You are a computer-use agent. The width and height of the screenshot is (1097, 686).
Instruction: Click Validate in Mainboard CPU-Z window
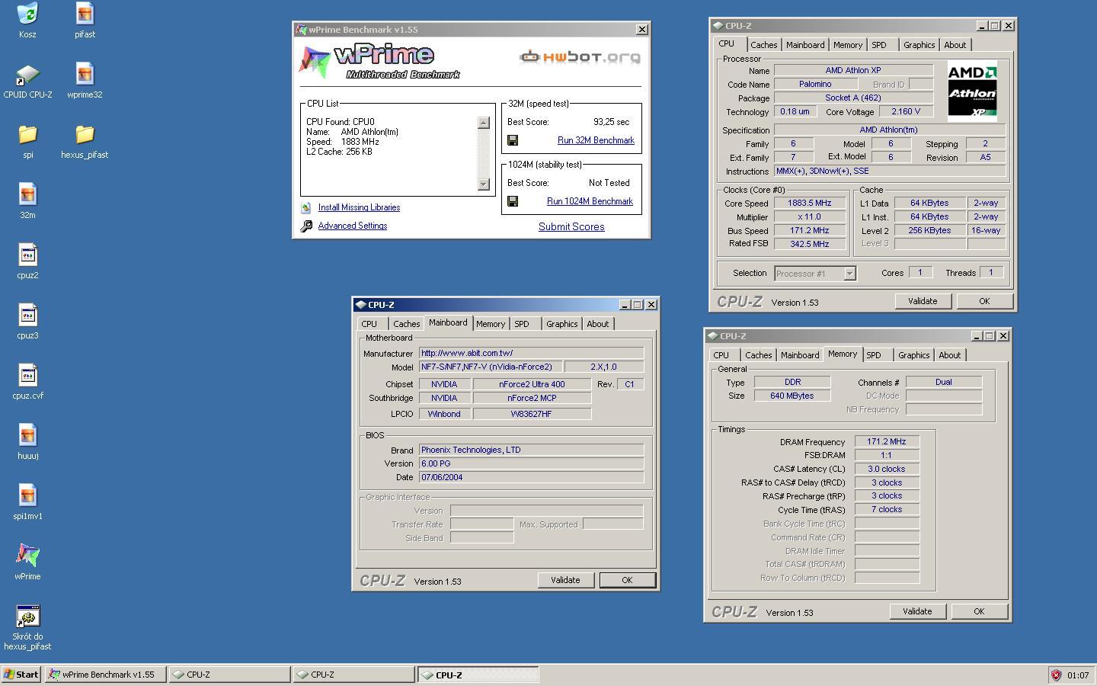(x=565, y=580)
